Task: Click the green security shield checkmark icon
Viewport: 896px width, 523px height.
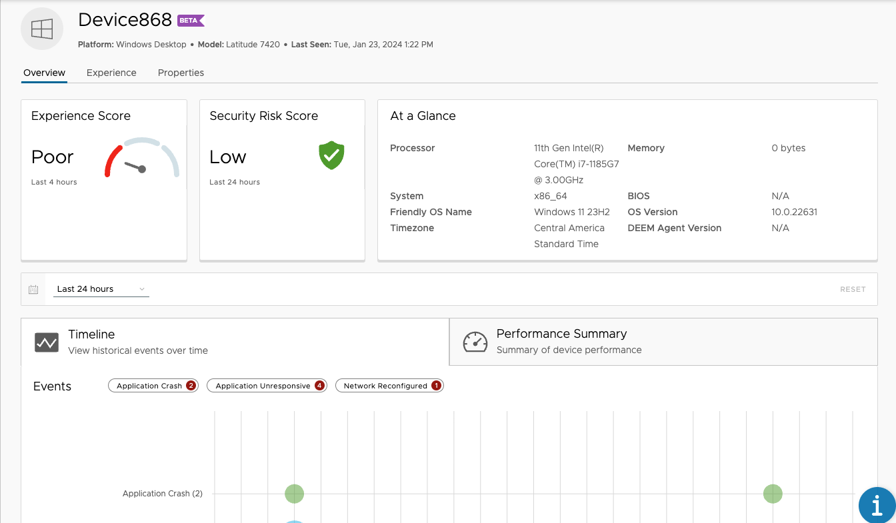Action: pyautogui.click(x=331, y=156)
